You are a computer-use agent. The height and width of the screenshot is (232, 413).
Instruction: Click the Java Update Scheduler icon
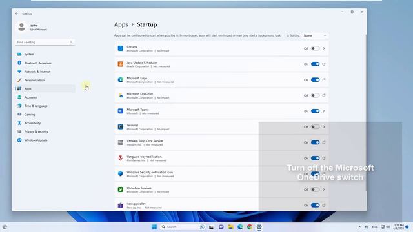pos(121,64)
